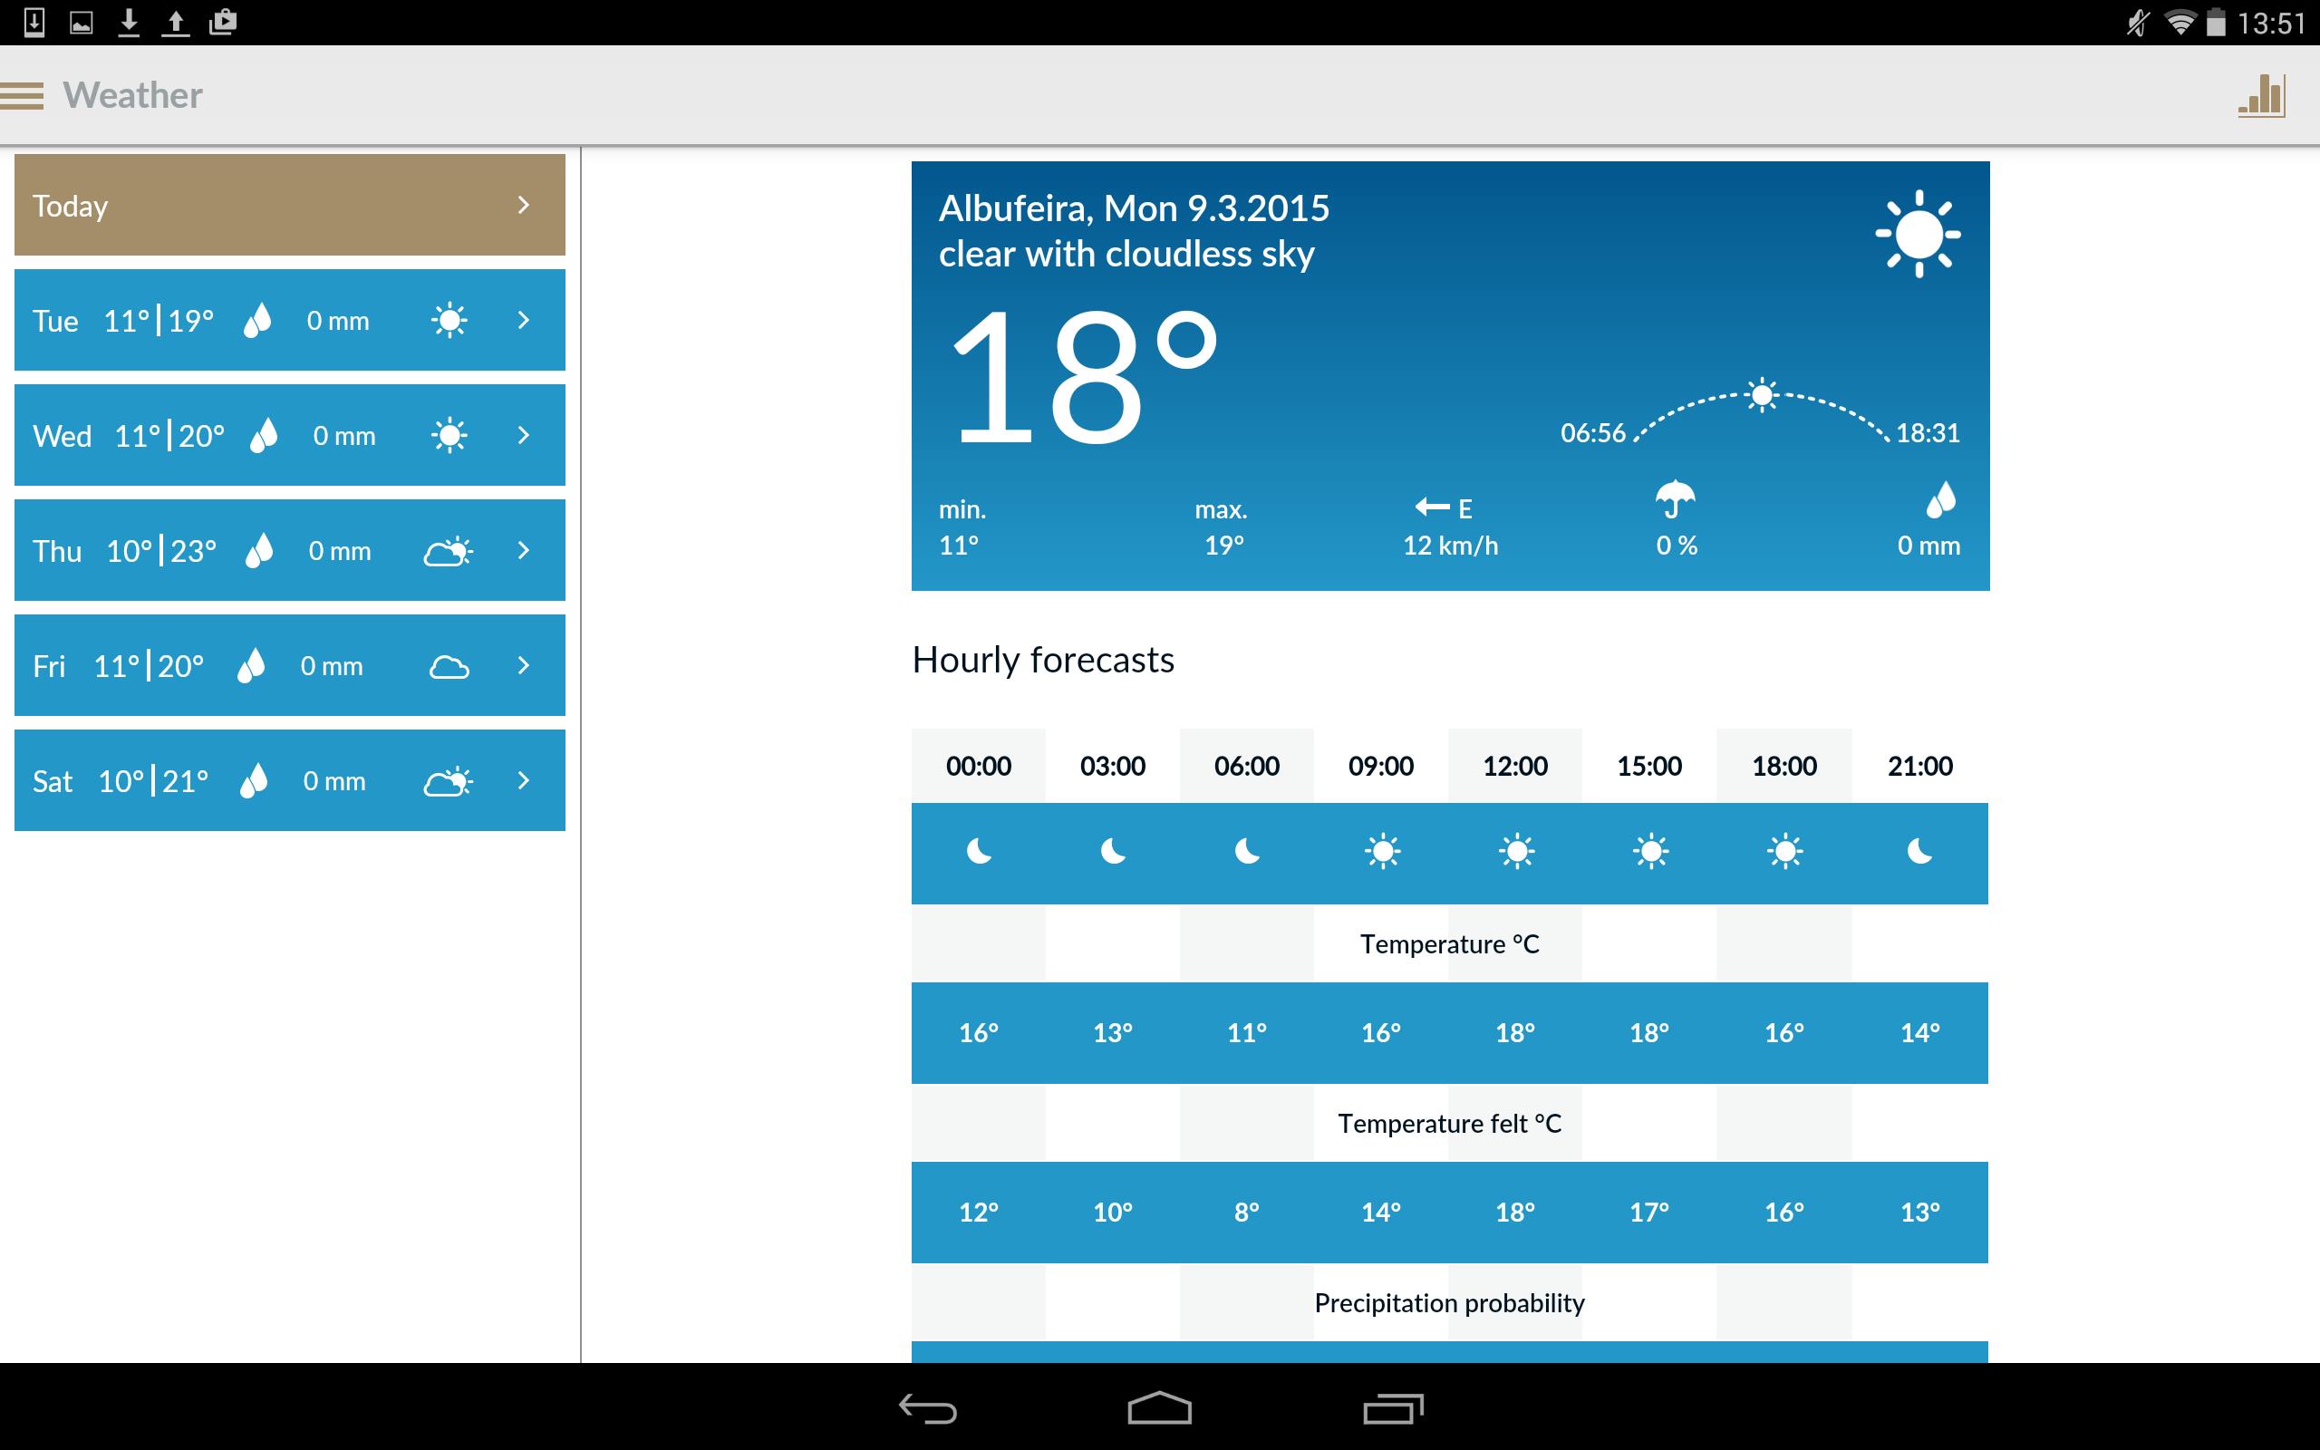
Task: Tap the Android recent apps button
Action: click(1393, 1407)
